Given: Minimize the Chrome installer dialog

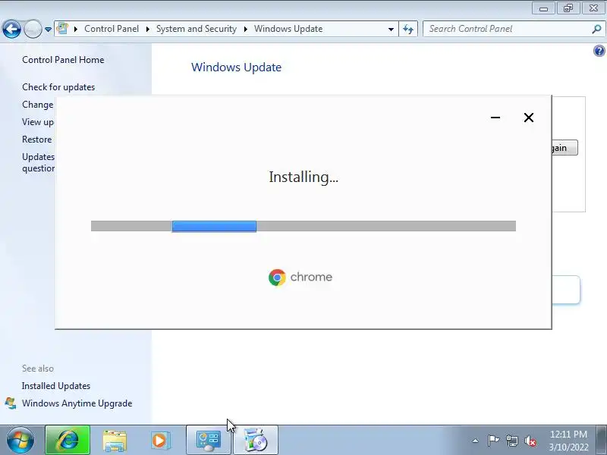Looking at the screenshot, I should pyautogui.click(x=495, y=118).
